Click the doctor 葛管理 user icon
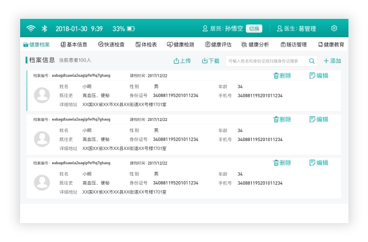This screenshot has width=368, height=242. point(280,28)
